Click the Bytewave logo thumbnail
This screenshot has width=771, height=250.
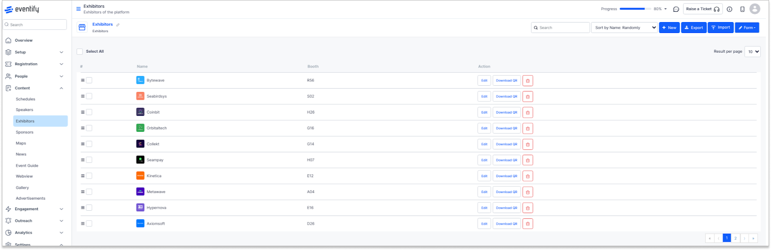click(x=140, y=80)
